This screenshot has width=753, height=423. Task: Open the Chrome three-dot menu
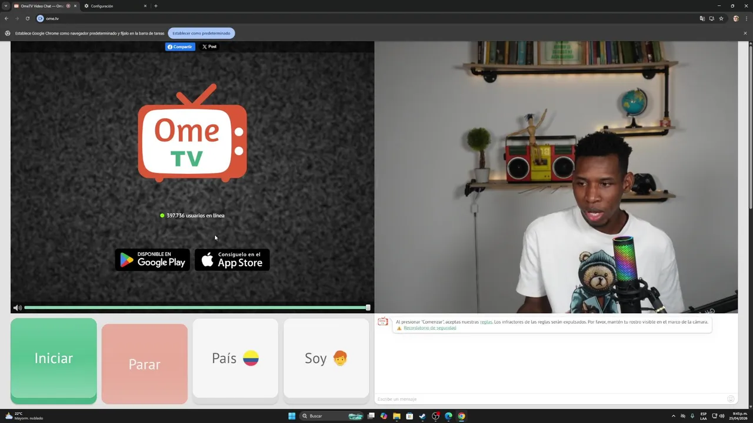(x=746, y=18)
